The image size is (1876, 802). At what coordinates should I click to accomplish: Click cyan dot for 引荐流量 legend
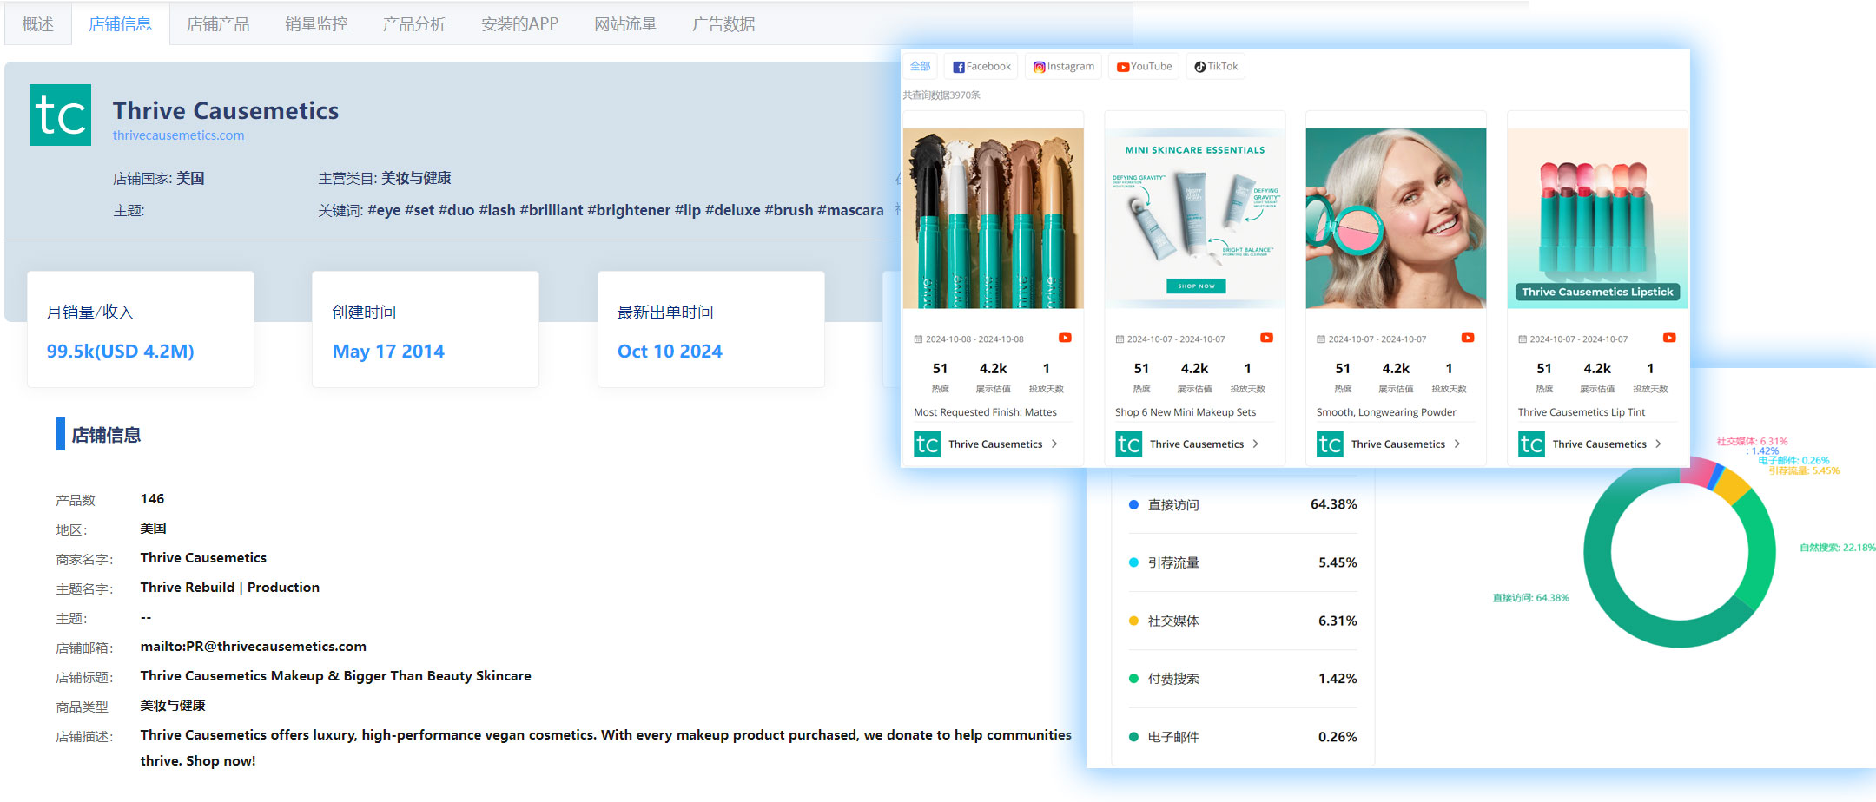click(1133, 562)
